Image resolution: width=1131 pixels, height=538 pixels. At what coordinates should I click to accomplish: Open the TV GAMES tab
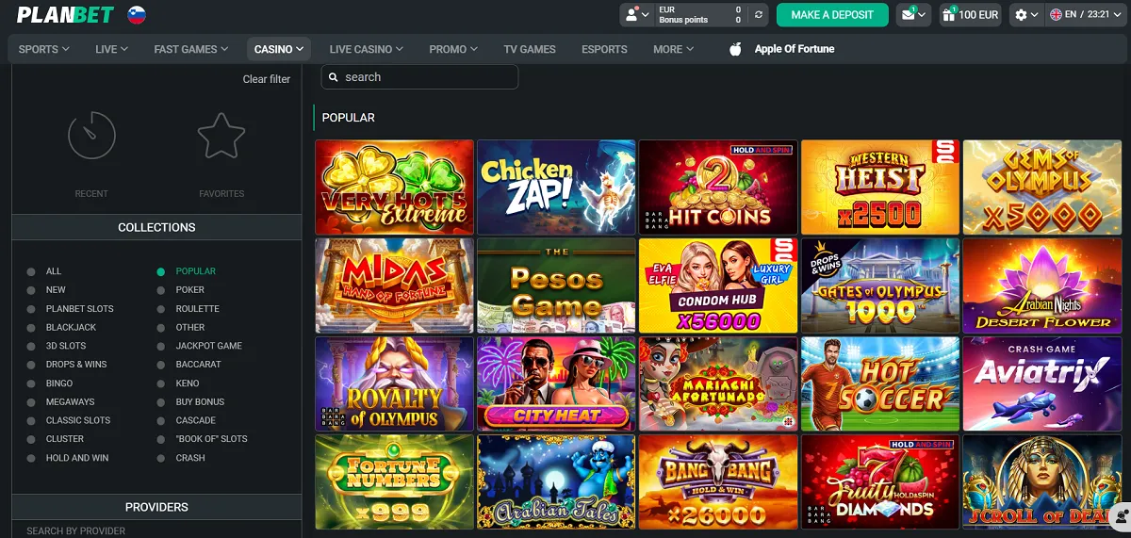pos(530,49)
